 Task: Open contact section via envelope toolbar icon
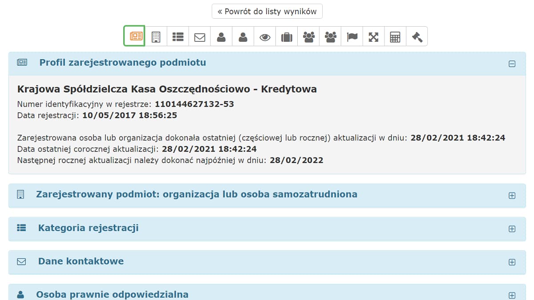coord(200,36)
